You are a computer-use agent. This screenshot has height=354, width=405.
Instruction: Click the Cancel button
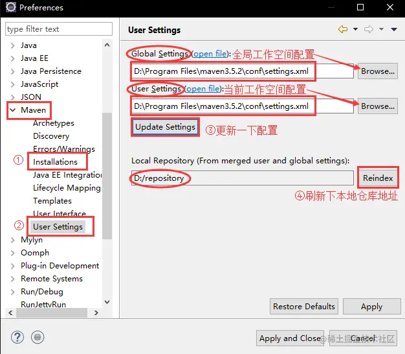(363, 338)
